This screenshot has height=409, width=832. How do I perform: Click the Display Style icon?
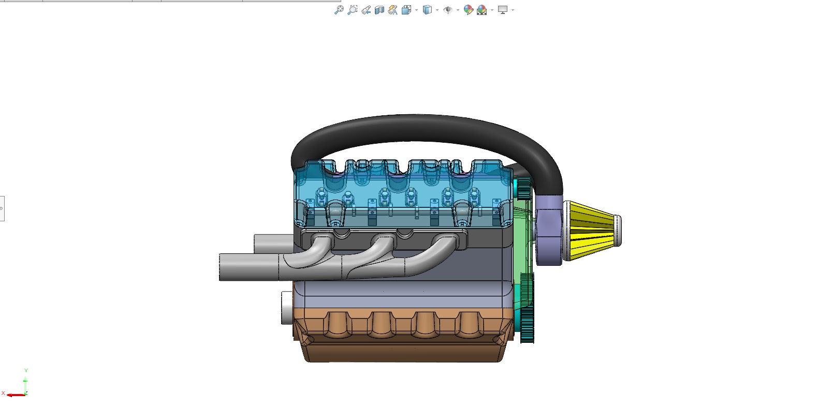[x=427, y=10]
